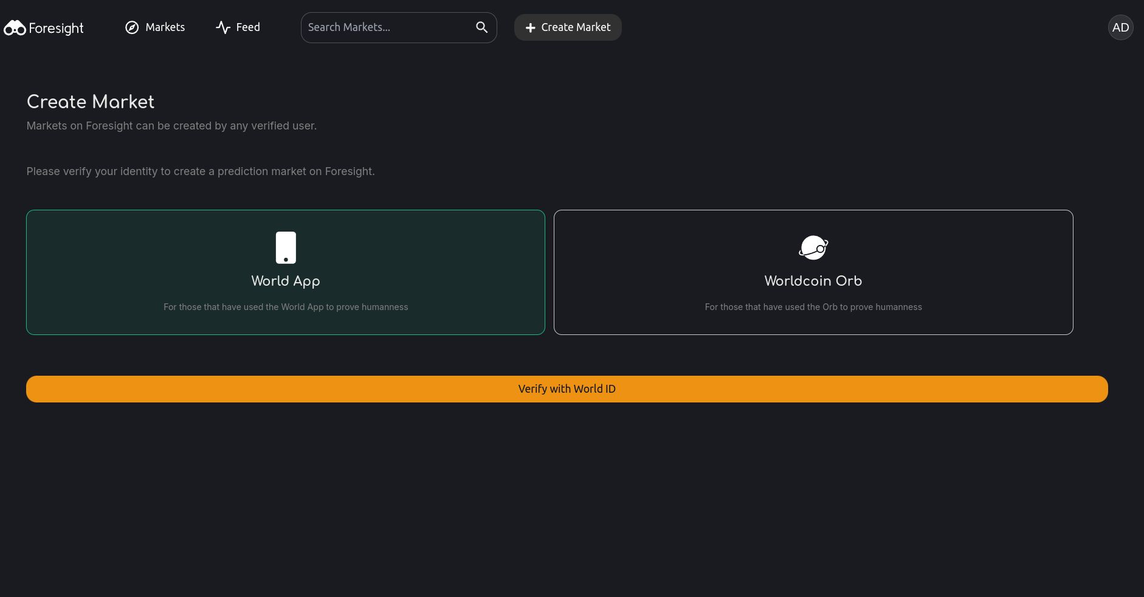Viewport: 1144px width, 597px height.
Task: Click the magnifying glass search icon
Action: click(481, 27)
